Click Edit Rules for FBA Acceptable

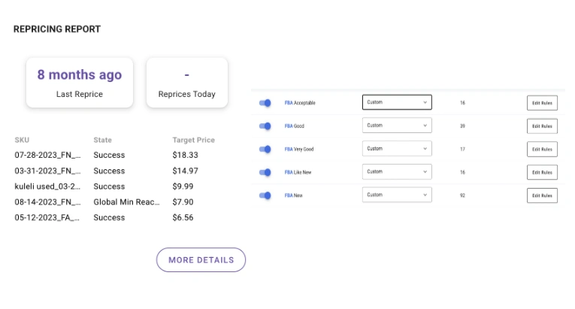(542, 103)
